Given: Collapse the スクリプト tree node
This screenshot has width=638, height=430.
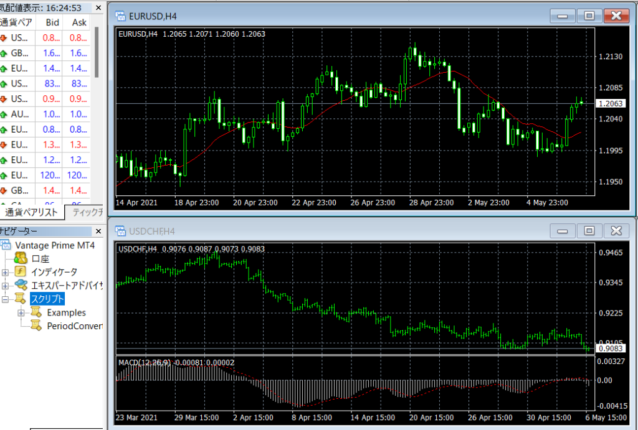Looking at the screenshot, I should click(6, 299).
